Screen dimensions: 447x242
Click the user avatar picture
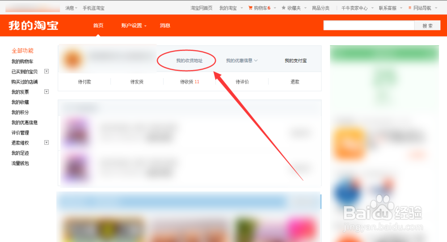(73, 59)
